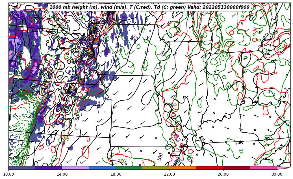Click the black 80 height contour label
Viewport: 293px width, 179px height.
tap(169, 23)
